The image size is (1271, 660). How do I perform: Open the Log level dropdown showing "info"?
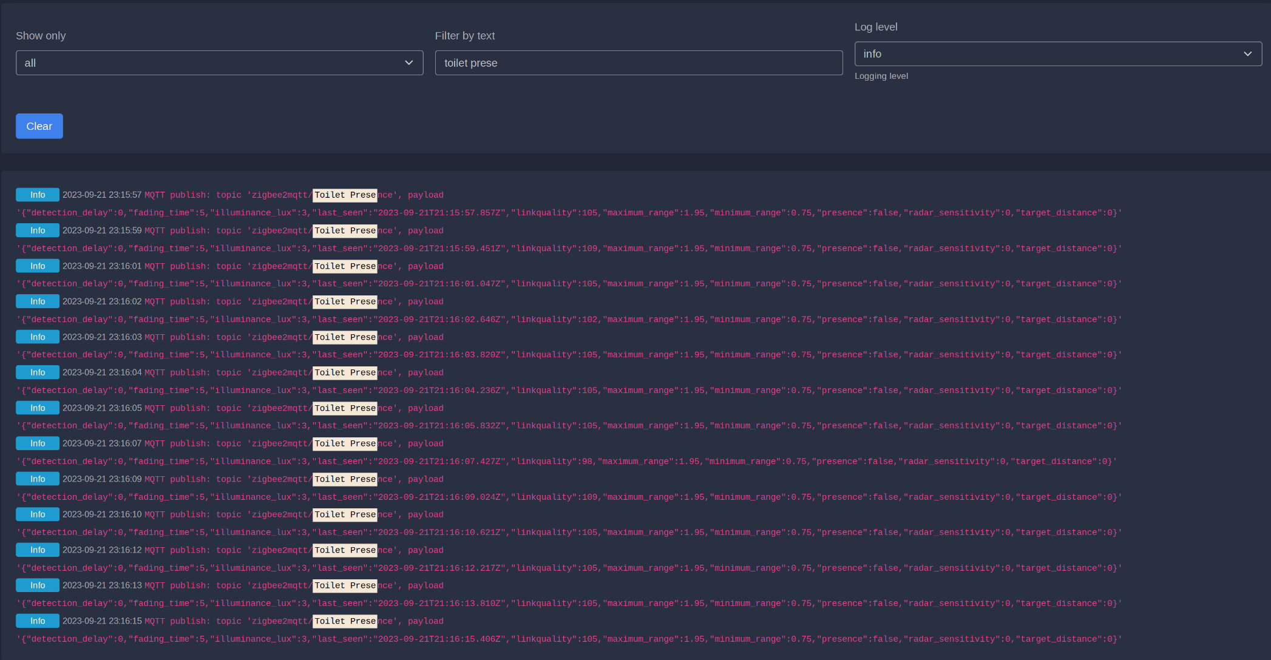pyautogui.click(x=1058, y=53)
